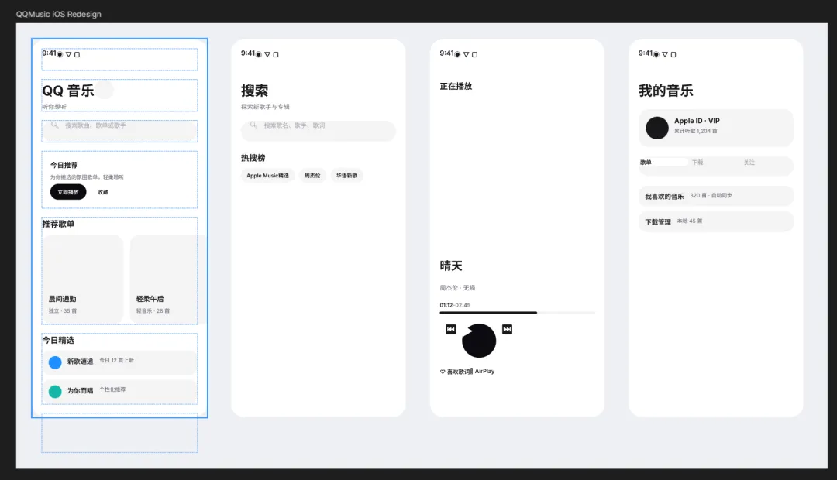Screen dimensions: 837x480
Task: Open the 下载管理 row
Action: coord(716,221)
